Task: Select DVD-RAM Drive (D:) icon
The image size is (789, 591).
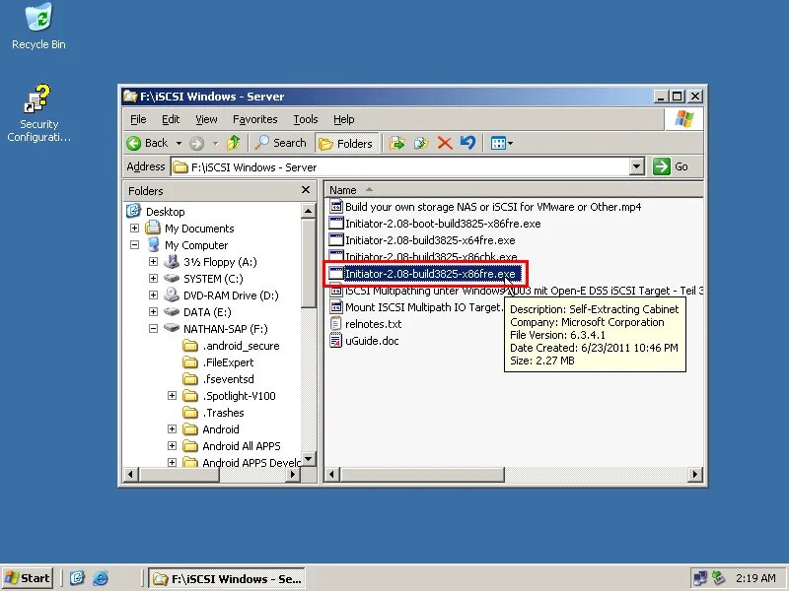Action: coord(172,295)
